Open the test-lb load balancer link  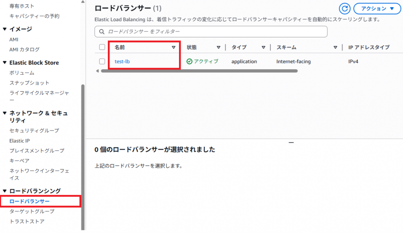click(x=122, y=61)
